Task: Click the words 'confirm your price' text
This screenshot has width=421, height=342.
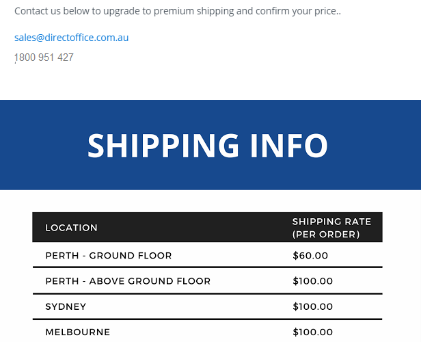Action: 296,11
